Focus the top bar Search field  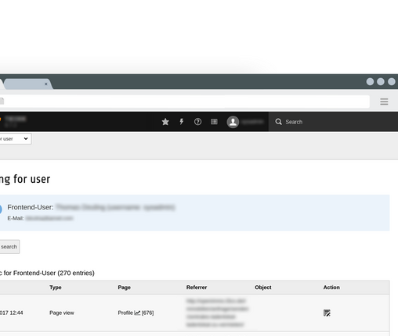pyautogui.click(x=333, y=122)
